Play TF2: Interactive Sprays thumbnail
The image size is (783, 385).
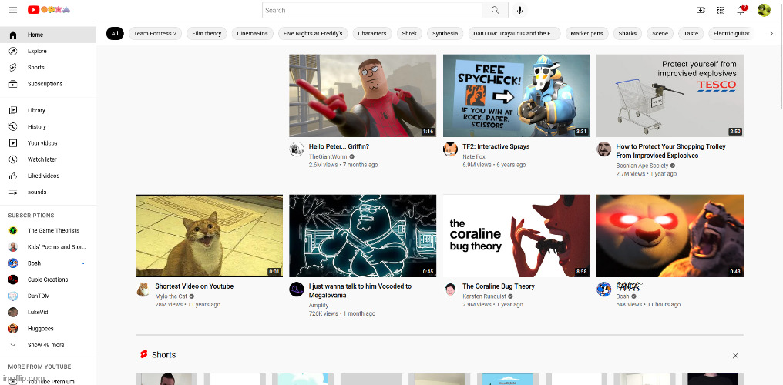pos(516,95)
